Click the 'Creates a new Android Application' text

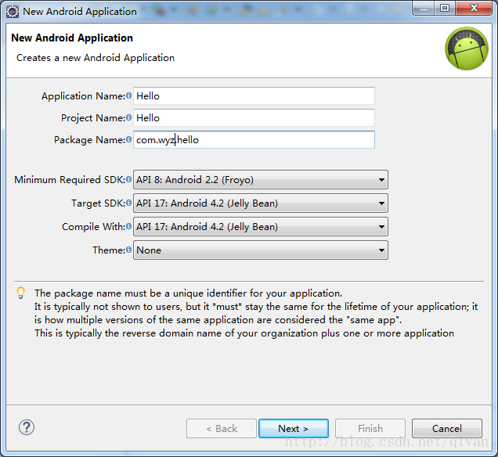tap(96, 58)
